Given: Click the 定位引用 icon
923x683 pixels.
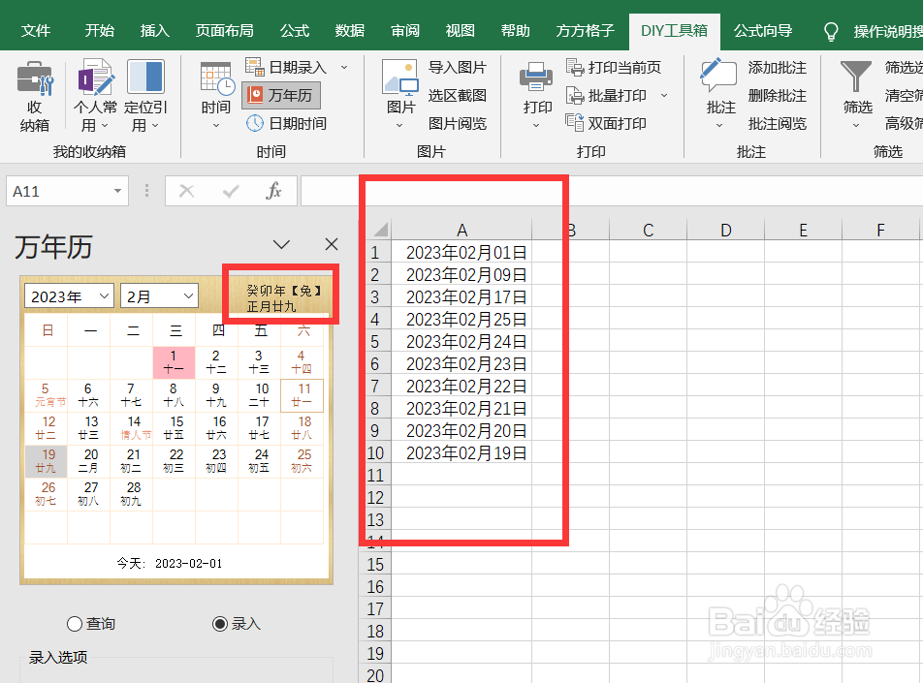Looking at the screenshot, I should tap(145, 77).
